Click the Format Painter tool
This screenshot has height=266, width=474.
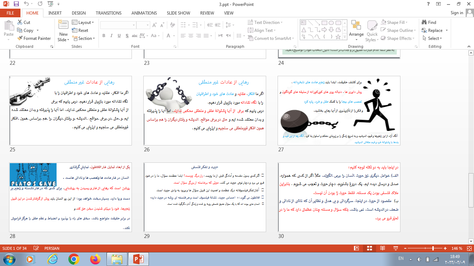[x=34, y=38]
